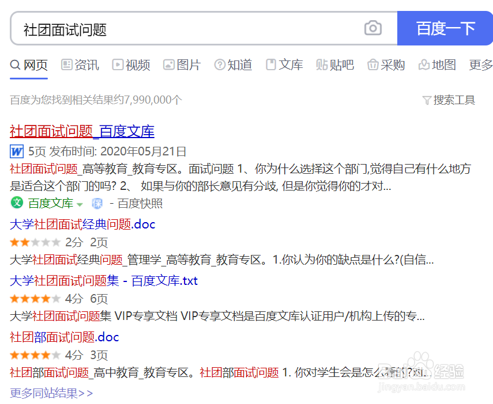This screenshot has height=404, width=493.
Task: Select the 网页 tab
Action: point(29,65)
